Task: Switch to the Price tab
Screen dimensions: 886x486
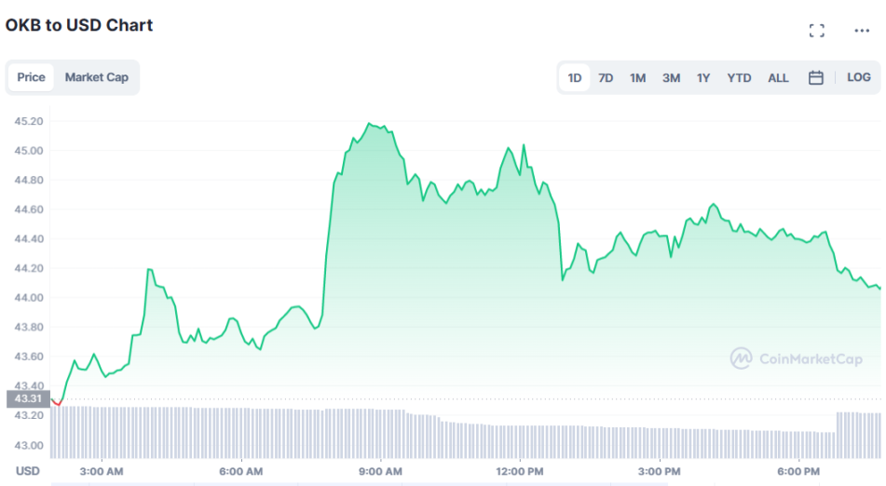Action: pyautogui.click(x=31, y=77)
